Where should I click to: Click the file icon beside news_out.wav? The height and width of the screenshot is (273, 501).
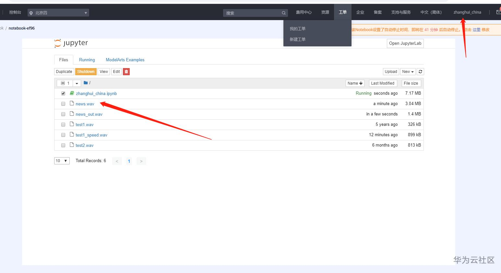[72, 114]
